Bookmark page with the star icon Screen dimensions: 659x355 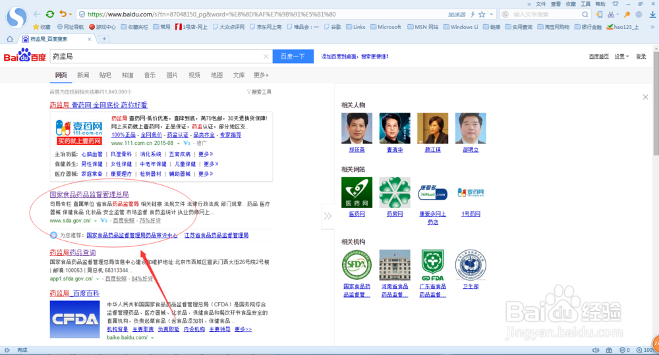pos(482,14)
